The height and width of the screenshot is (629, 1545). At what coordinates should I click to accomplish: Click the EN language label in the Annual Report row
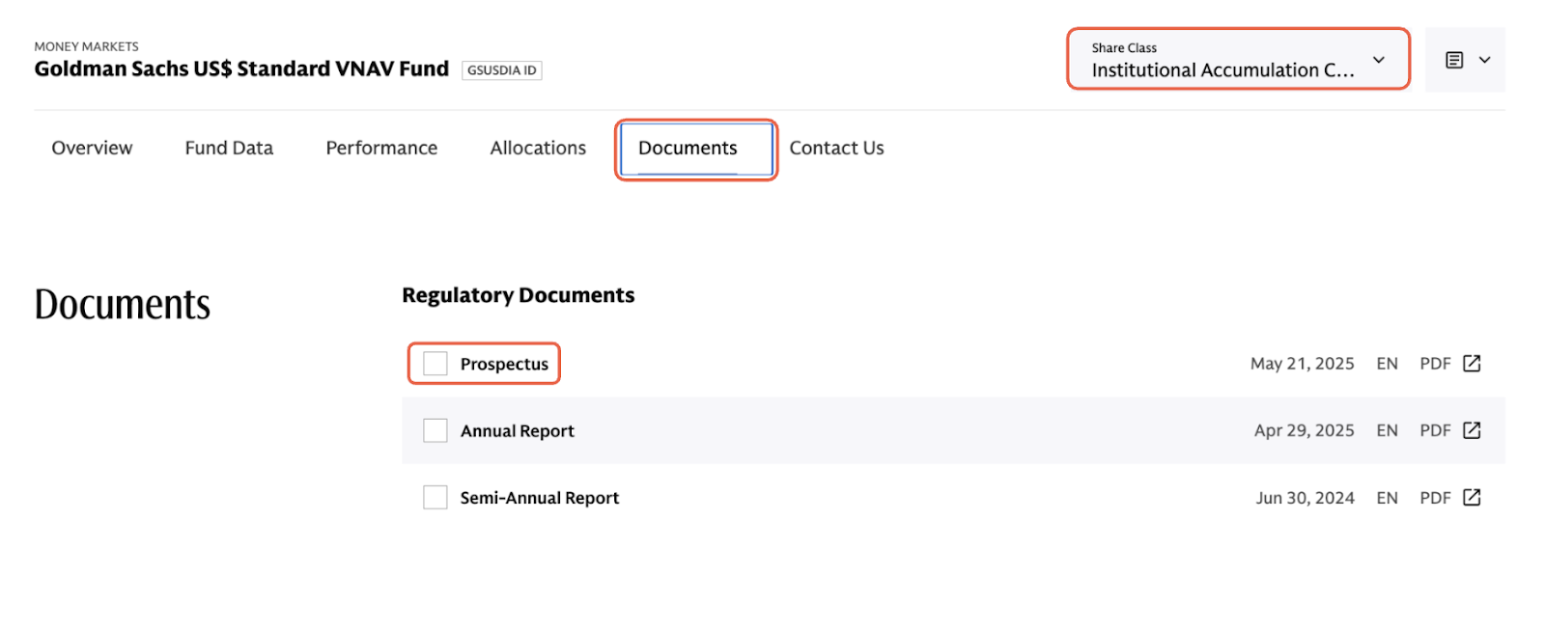click(1387, 430)
